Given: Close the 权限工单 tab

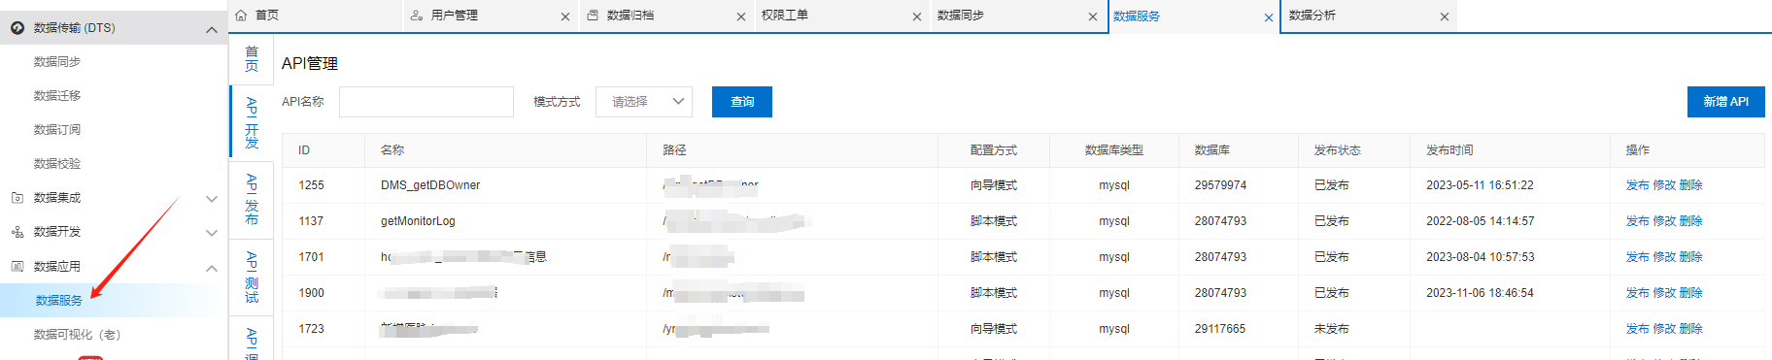Looking at the screenshot, I should pyautogui.click(x=917, y=16).
